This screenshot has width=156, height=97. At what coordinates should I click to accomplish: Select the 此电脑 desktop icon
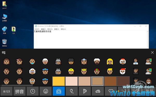pos(4,18)
